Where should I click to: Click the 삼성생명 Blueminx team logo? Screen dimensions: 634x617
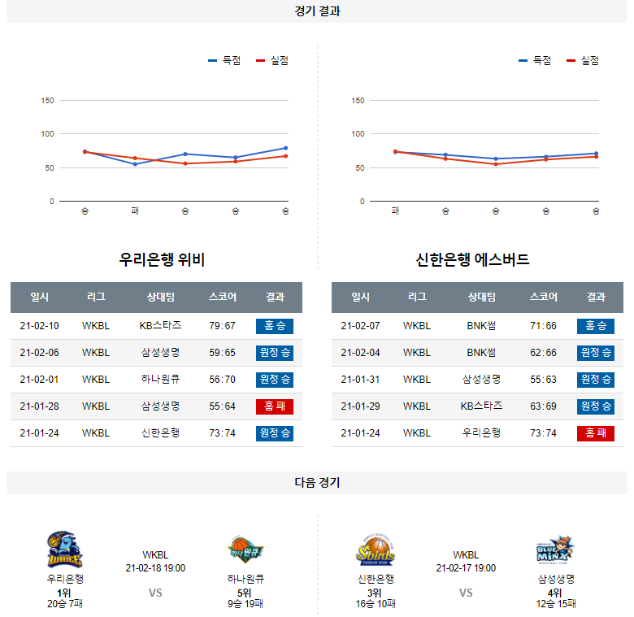pos(556,550)
